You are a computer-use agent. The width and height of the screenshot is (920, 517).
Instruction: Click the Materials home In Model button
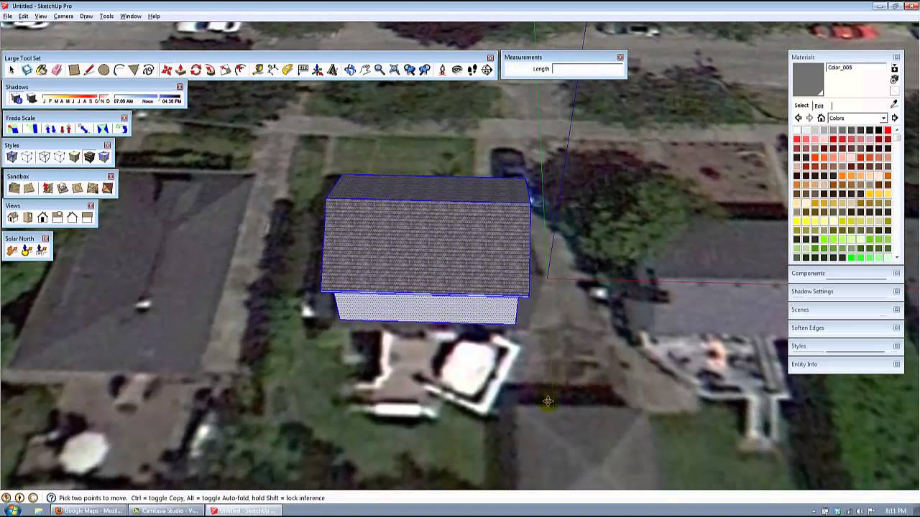822,118
